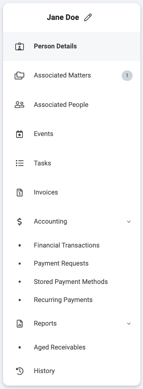Click the Invoices document icon
This screenshot has height=389, width=143.
(20, 192)
